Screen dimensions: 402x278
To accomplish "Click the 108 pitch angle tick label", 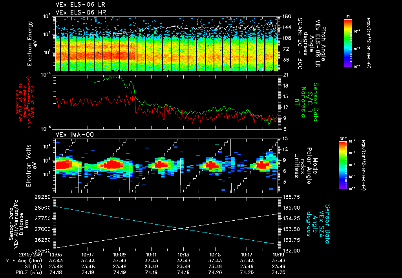I will 287,38.
